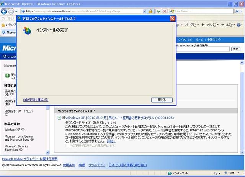
Task: Click the 自動更新を構成する link
Action: pos(36,100)
